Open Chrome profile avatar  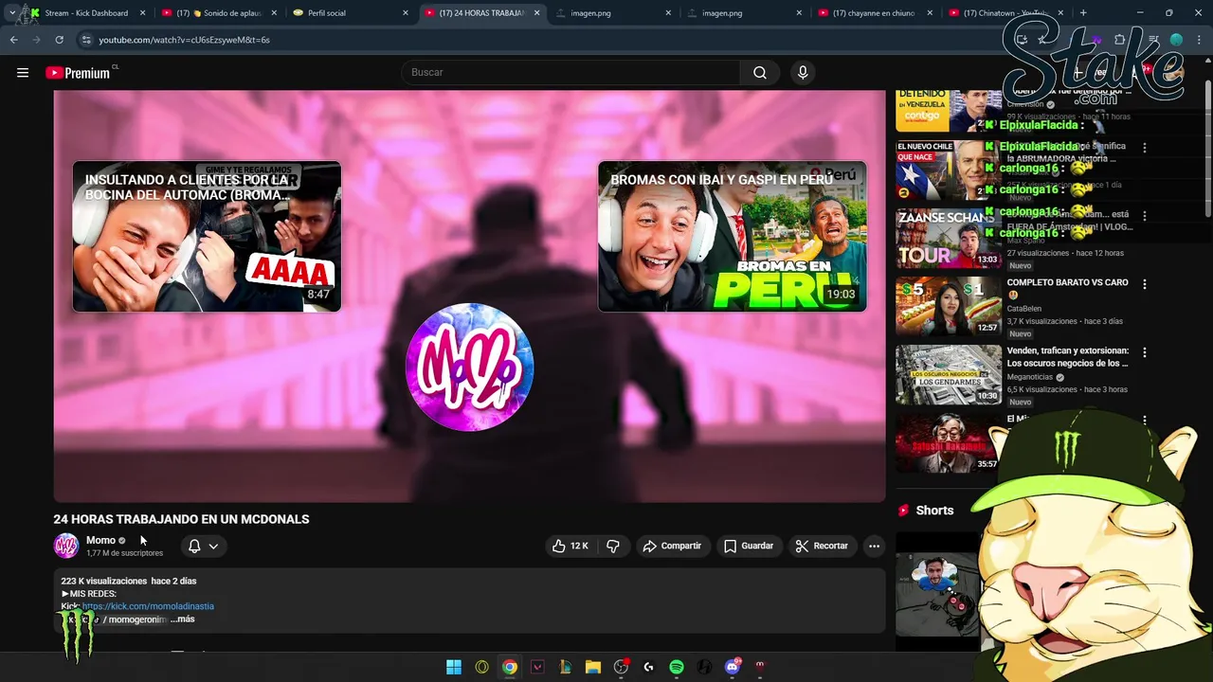tap(1176, 40)
